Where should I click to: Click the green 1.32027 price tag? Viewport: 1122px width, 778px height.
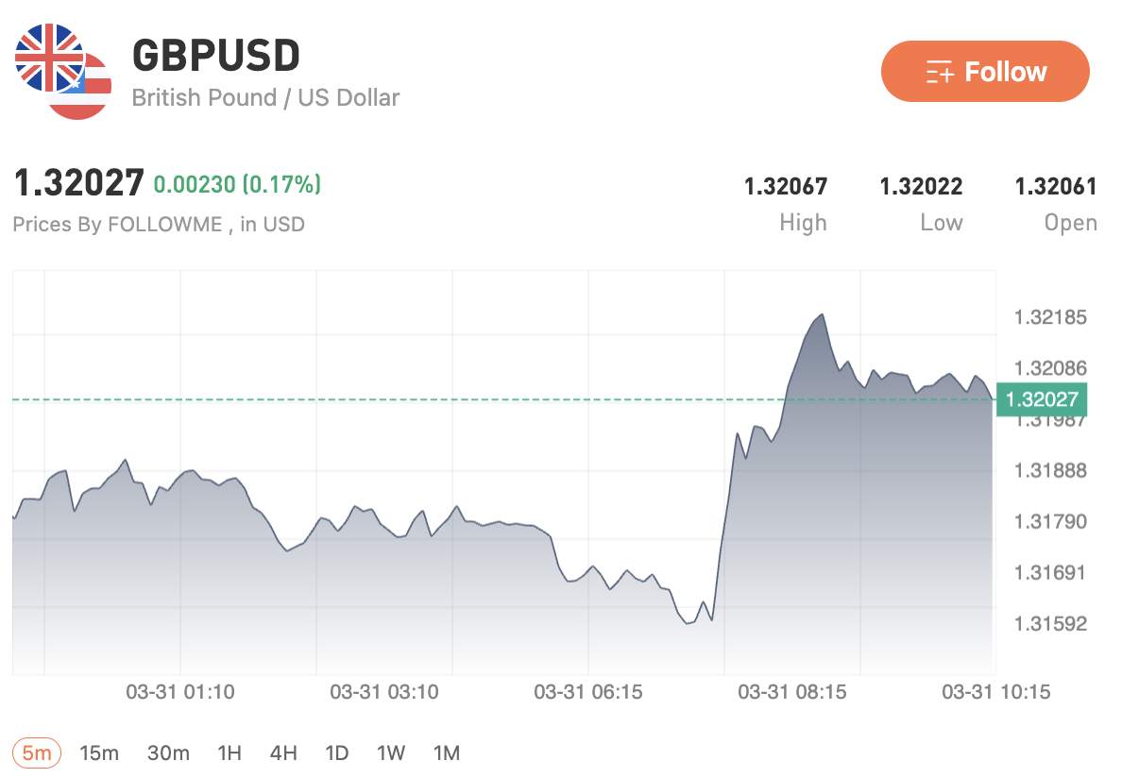pyautogui.click(x=1042, y=399)
